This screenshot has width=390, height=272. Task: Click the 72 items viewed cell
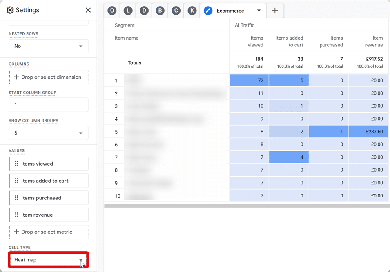tap(249, 80)
